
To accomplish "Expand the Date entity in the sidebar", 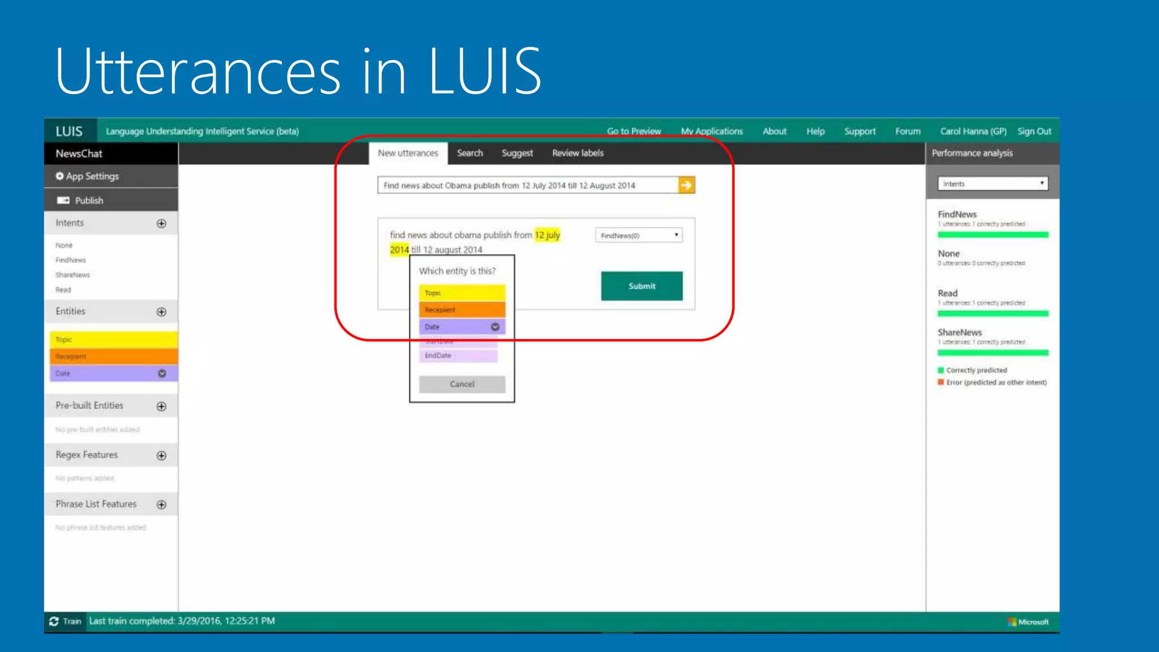I will coord(162,374).
